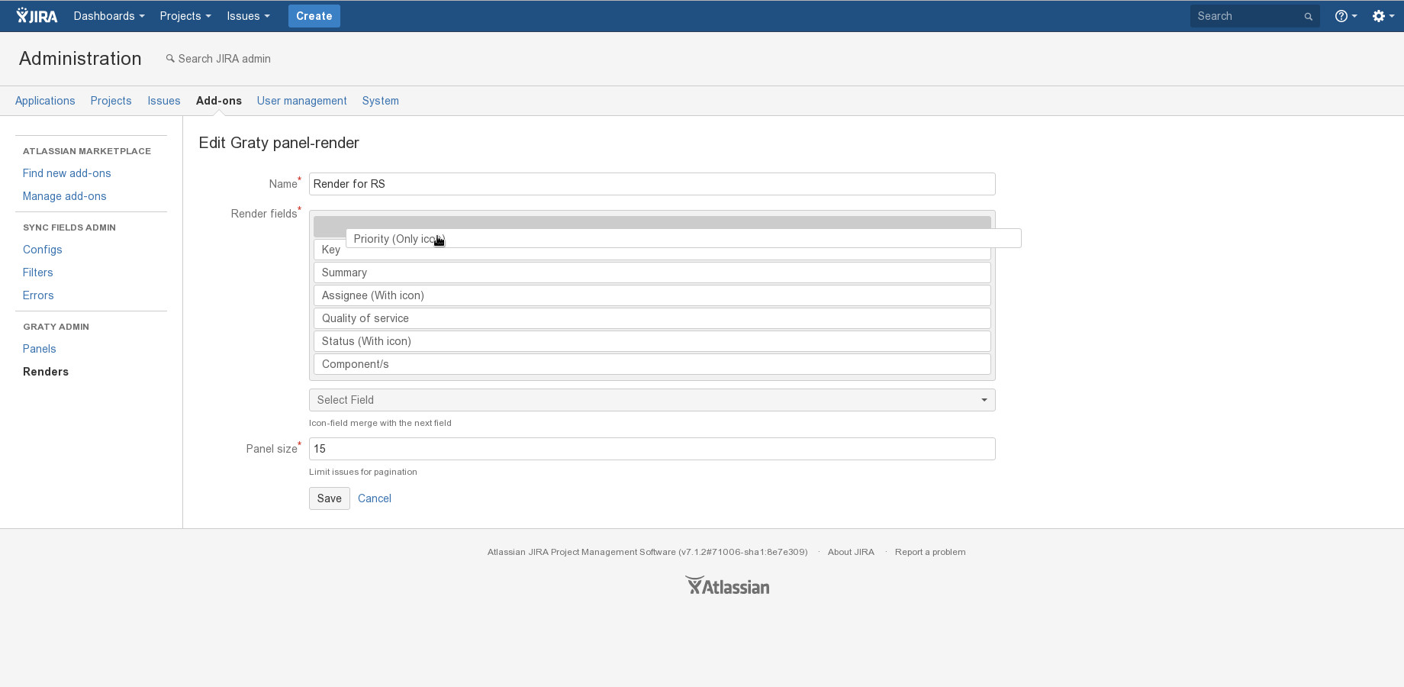Viewport: 1404px width, 687px height.
Task: Click the JIRA version text in footer
Action: (647, 552)
